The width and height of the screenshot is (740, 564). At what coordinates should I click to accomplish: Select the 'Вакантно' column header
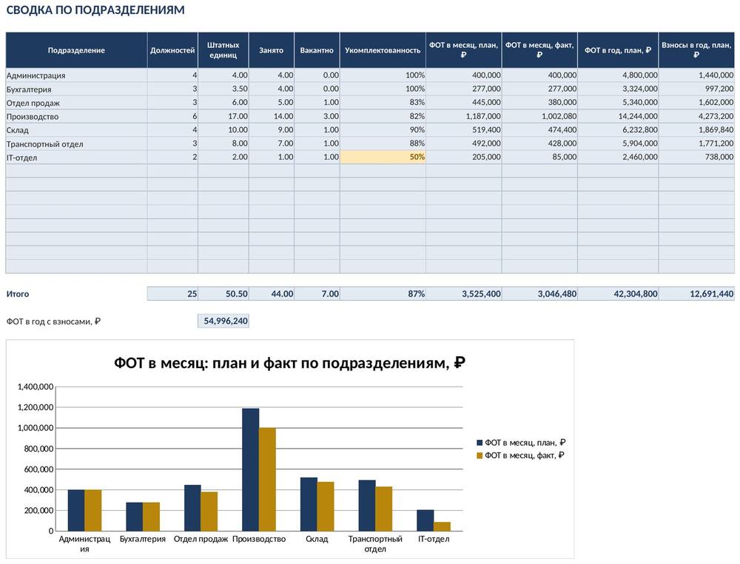pos(317,50)
